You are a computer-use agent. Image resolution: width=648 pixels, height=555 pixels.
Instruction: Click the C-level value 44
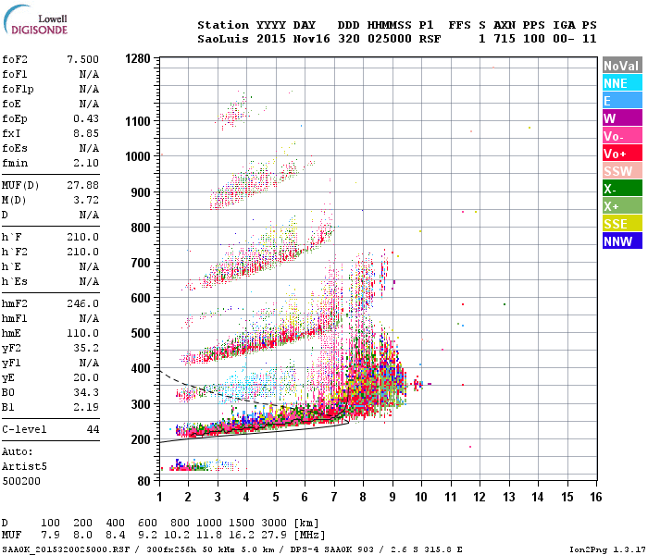click(93, 429)
